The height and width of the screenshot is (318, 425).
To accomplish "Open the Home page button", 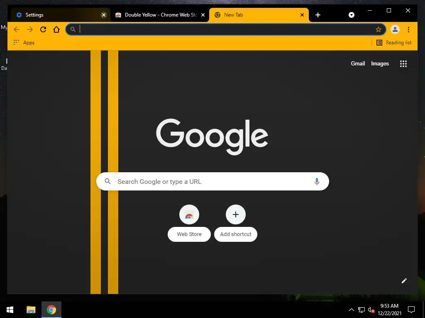I will point(56,29).
